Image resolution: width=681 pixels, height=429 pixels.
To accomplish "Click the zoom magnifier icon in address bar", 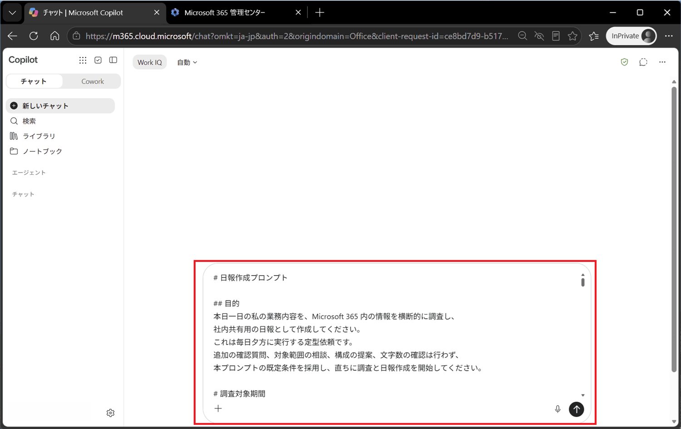I will [523, 36].
